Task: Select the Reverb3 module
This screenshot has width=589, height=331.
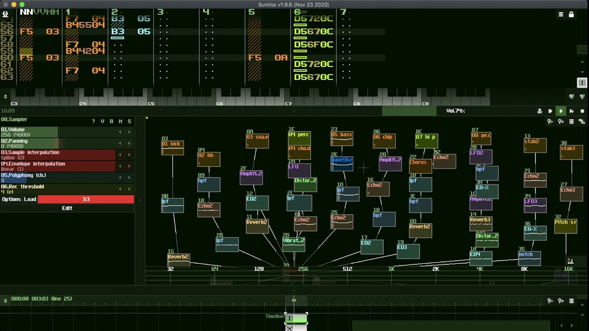Action: tap(480, 223)
